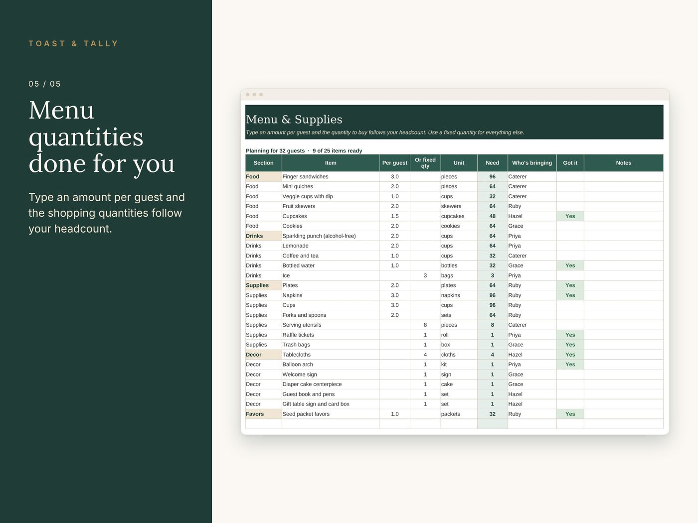Click the Toast & Tally brand name
Viewport: 698px width, 523px height.
coord(73,44)
